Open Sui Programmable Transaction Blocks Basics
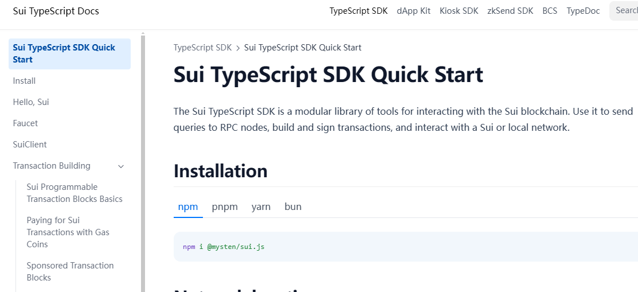This screenshot has height=292, width=638. point(75,193)
